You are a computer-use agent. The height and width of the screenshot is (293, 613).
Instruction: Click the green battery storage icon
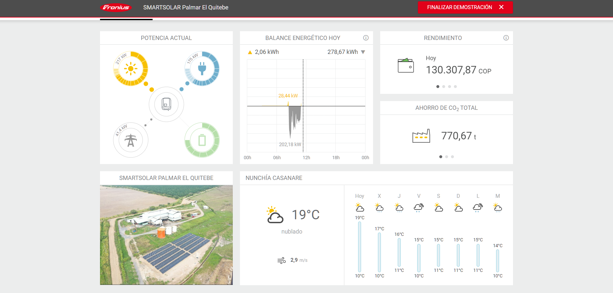point(202,140)
